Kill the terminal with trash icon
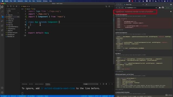The width and height of the screenshot is (173, 97). [106, 84]
